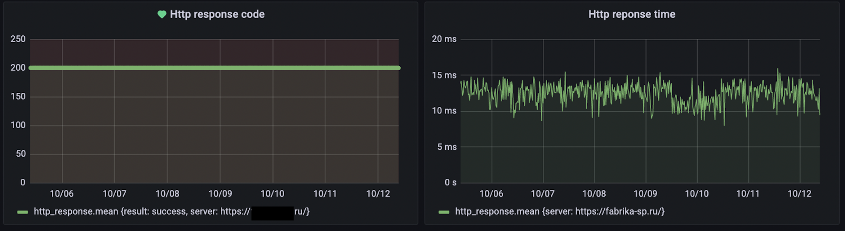Click the 150 y-axis label in the response code chart
845x231 pixels.
pyautogui.click(x=18, y=97)
